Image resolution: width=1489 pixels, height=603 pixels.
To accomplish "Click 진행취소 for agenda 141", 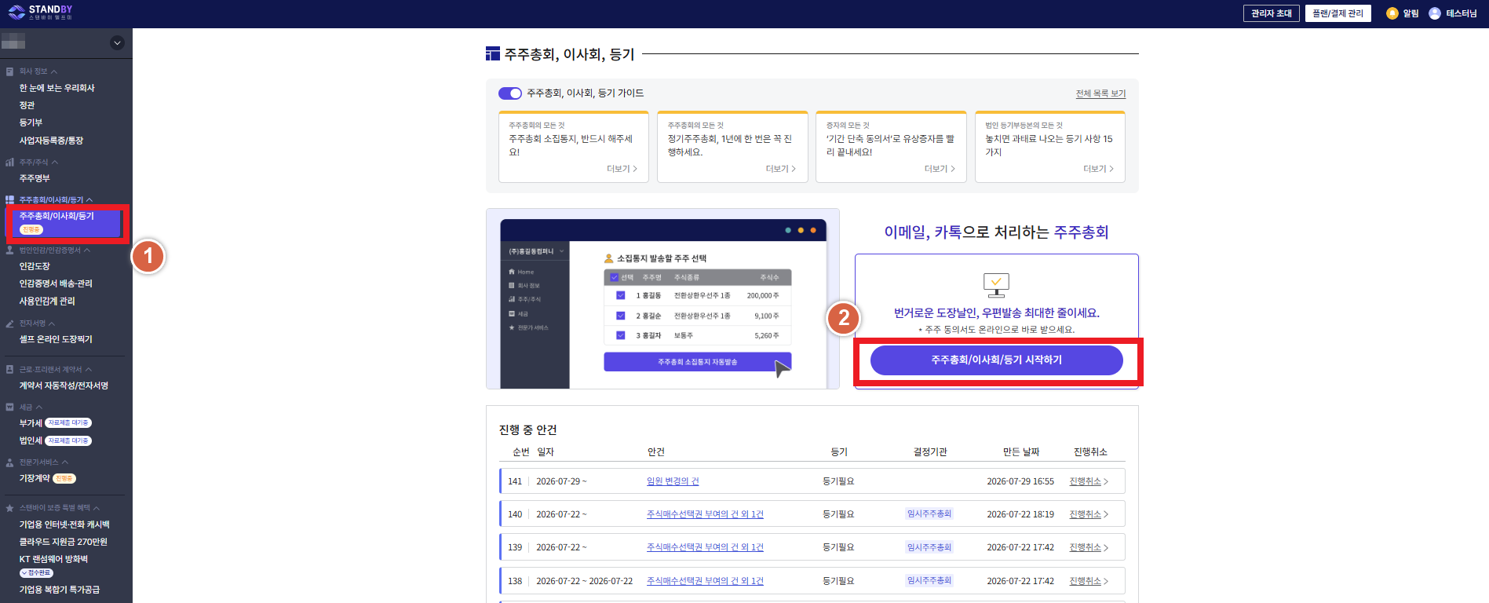I will click(1089, 481).
